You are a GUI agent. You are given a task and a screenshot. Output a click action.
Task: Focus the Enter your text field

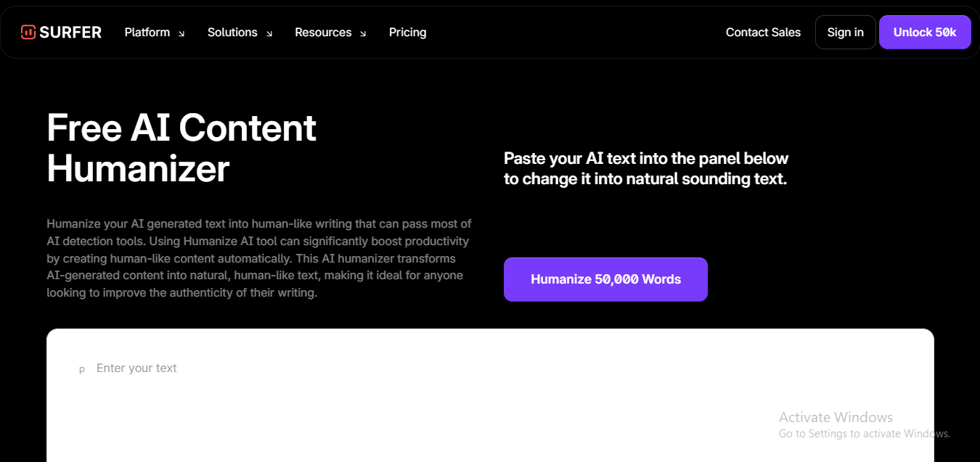[x=136, y=368]
